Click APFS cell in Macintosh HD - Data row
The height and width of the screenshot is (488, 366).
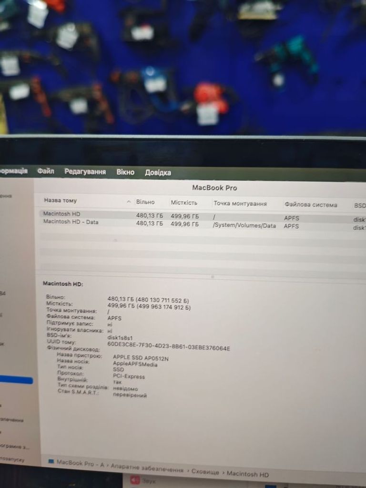coord(291,226)
